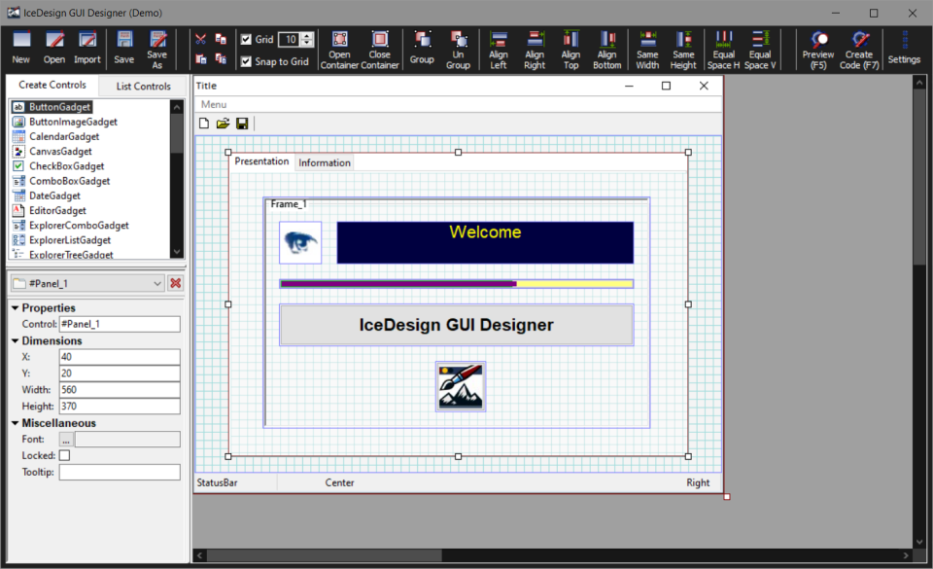
Task: Toggle the Snap to Grid checkbox
Action: tap(246, 61)
